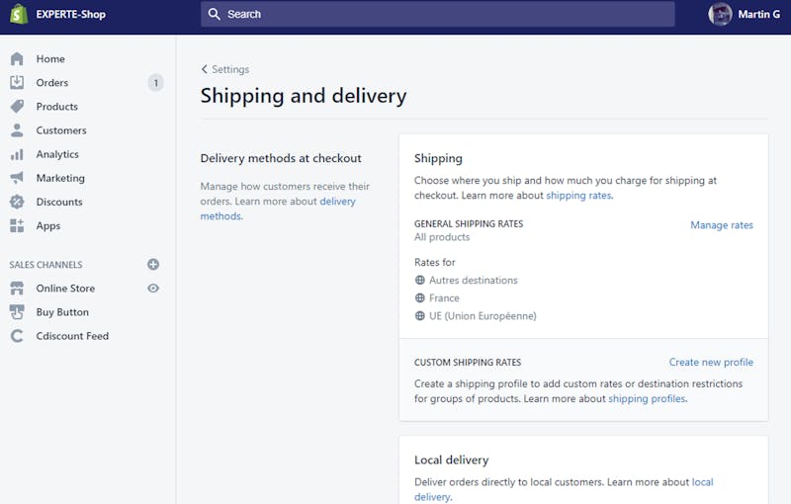The image size is (791, 504).
Task: Select Cdiscount Feed in sidebar
Action: 72,336
